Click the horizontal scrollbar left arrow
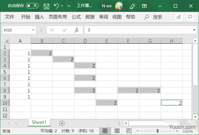 click(x=126, y=123)
